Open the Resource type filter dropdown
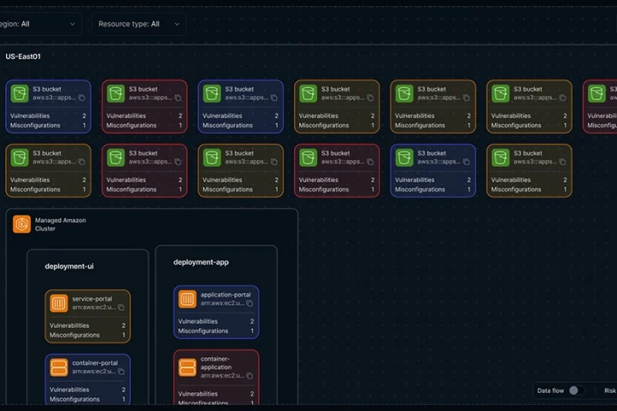 point(139,24)
